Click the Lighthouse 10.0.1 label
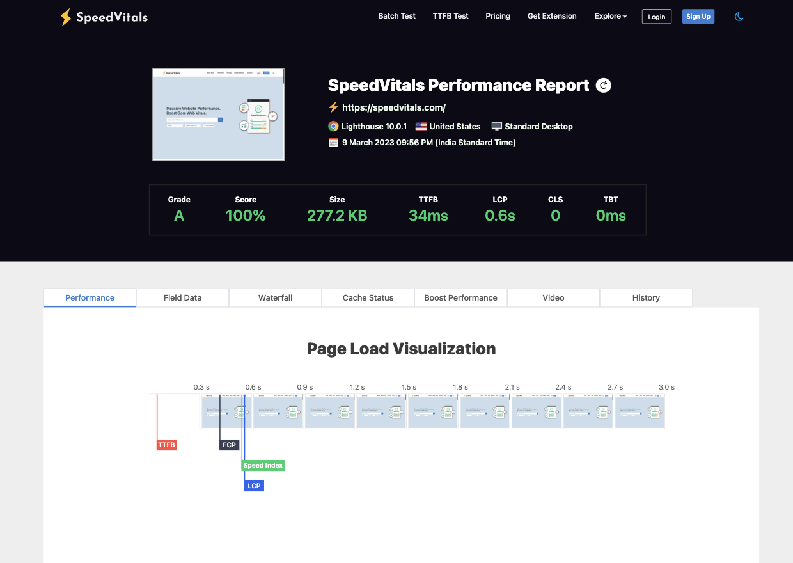 coord(374,127)
